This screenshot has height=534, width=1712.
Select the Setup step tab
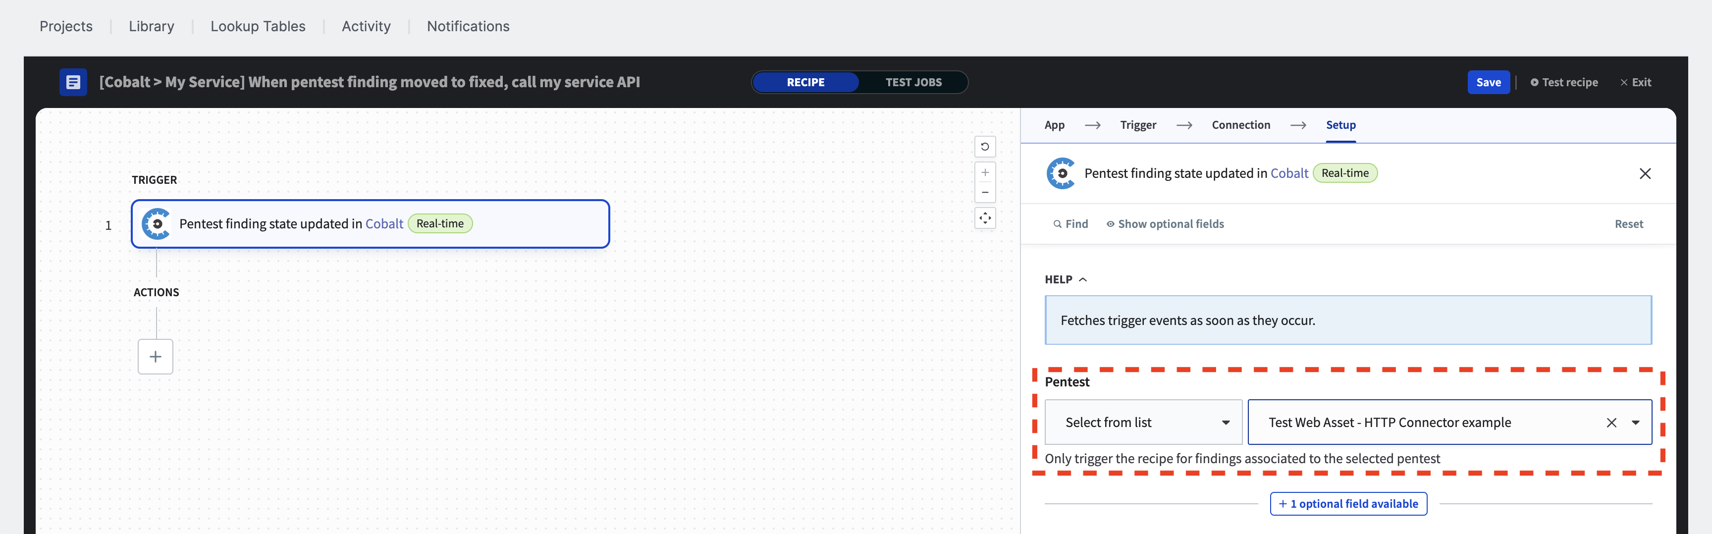point(1340,125)
